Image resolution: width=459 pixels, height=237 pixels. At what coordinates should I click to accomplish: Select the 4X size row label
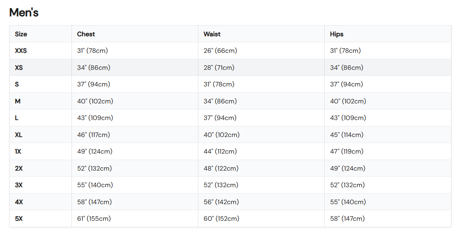19,202
